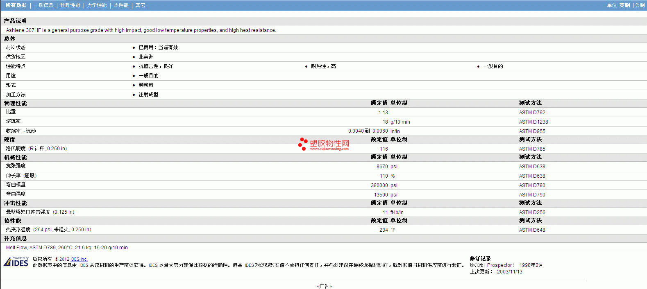Click the 材料状态 row label
The width and height of the screenshot is (647, 289).
(16, 47)
